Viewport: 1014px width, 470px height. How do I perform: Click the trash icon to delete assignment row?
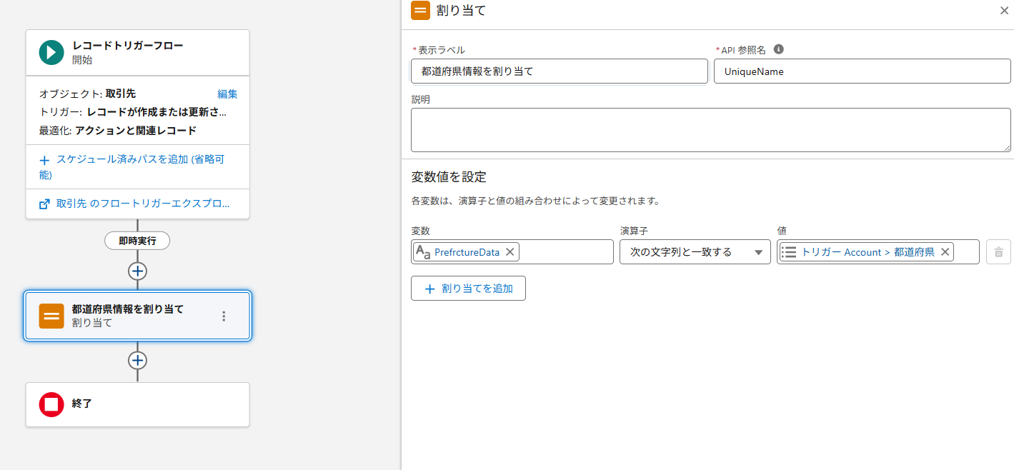coord(998,252)
